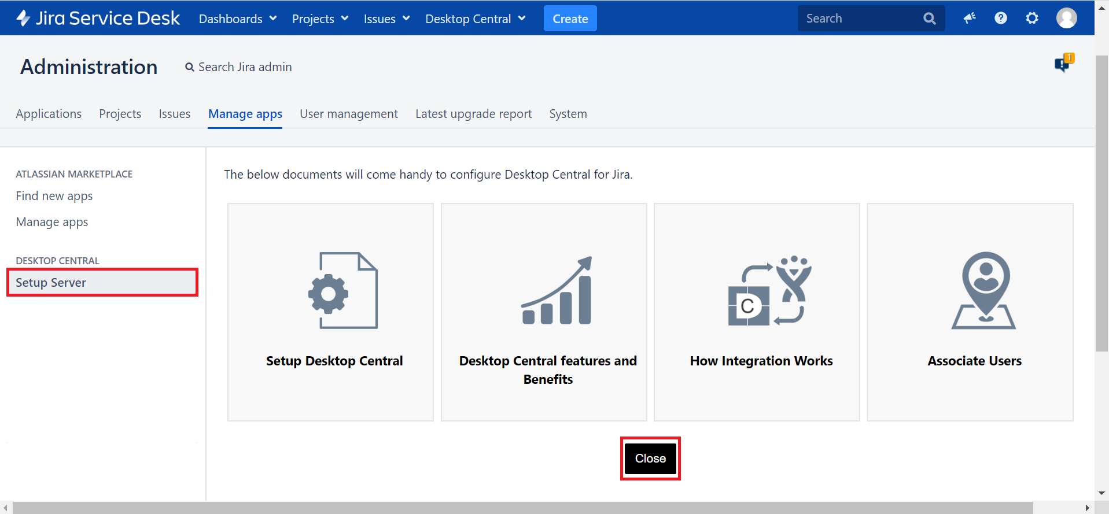Image resolution: width=1109 pixels, height=514 pixels.
Task: Open How Integration Works title
Action: pyautogui.click(x=761, y=361)
